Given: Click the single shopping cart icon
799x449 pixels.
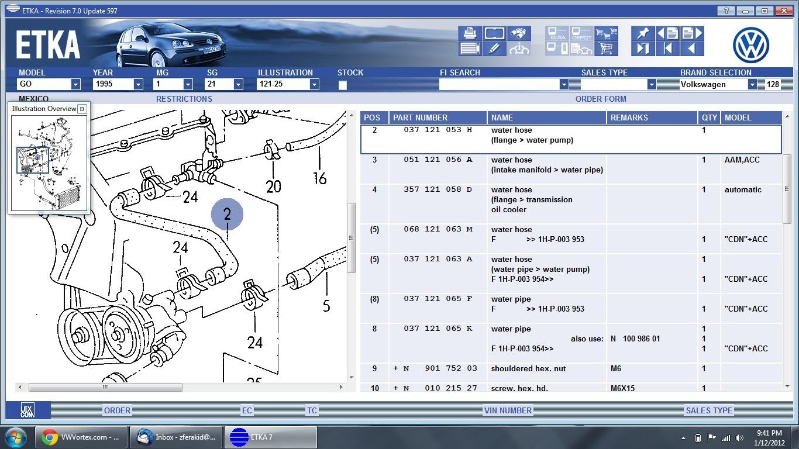Looking at the screenshot, I should pos(606,49).
